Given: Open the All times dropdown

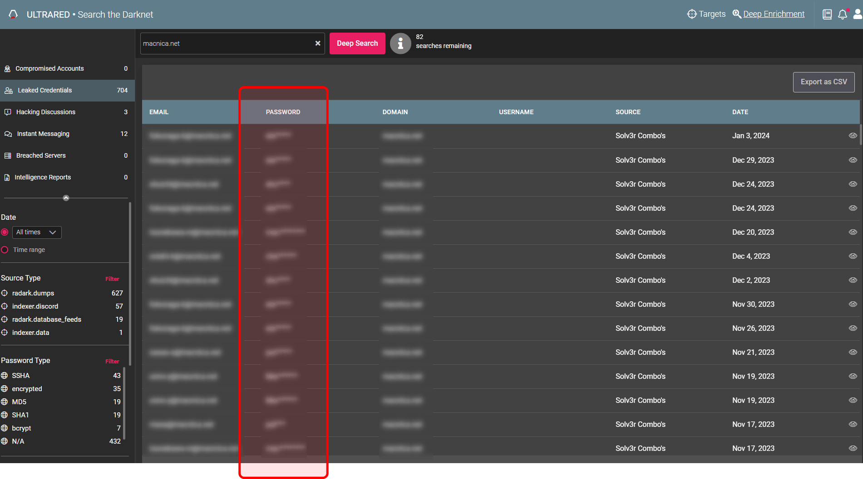Looking at the screenshot, I should [x=37, y=232].
